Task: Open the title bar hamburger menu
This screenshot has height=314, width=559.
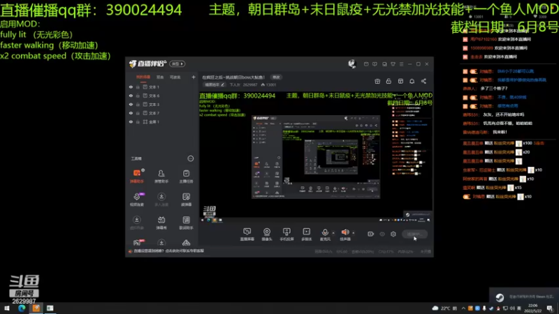Action: (401, 64)
